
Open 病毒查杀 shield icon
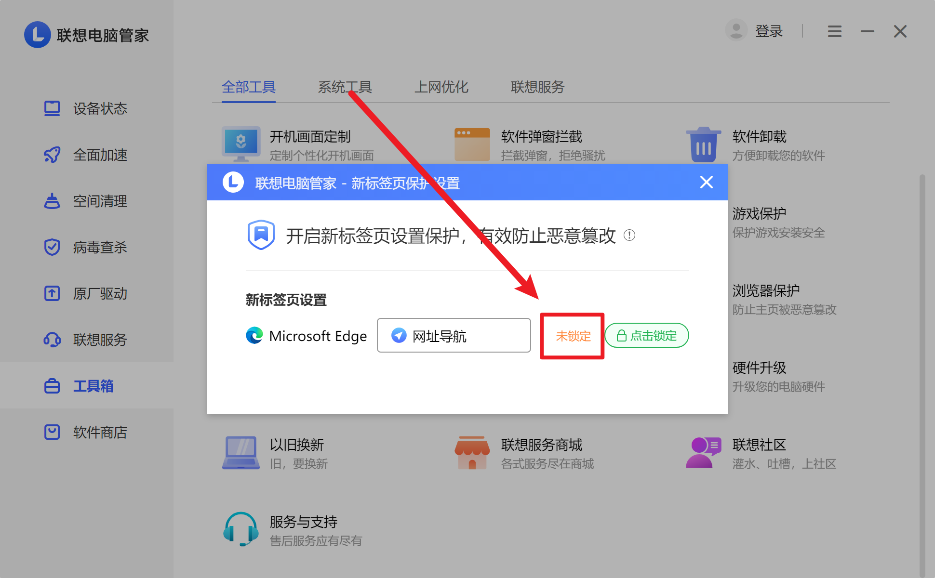(52, 247)
